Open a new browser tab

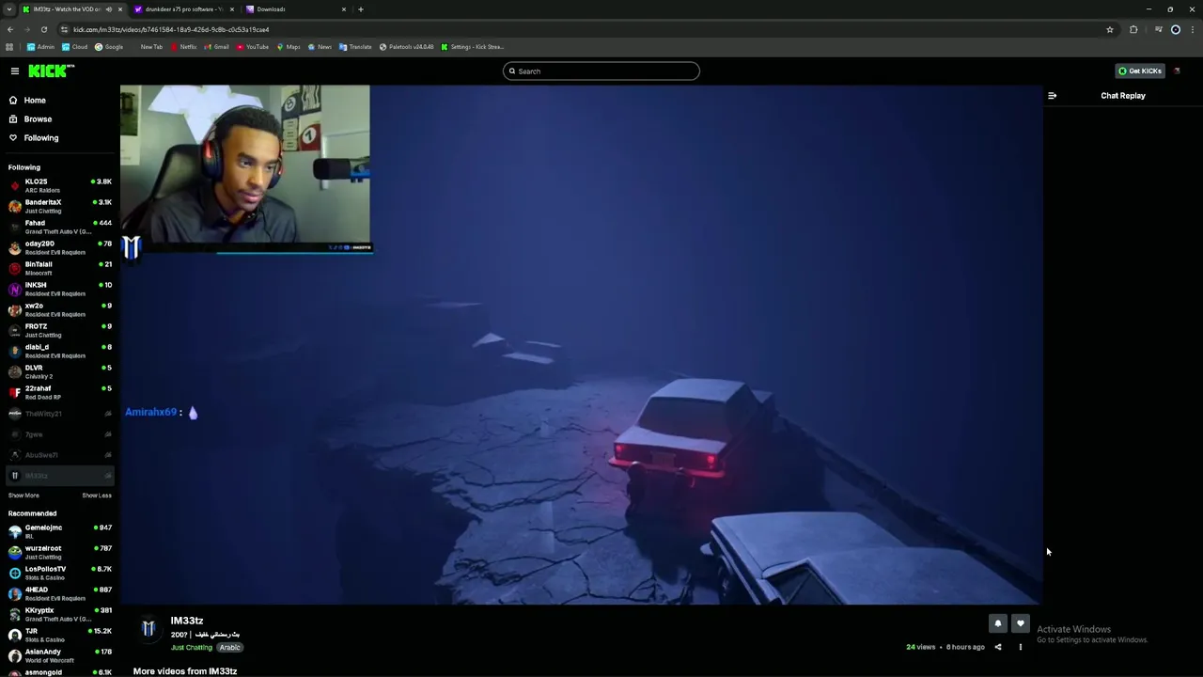(x=360, y=9)
